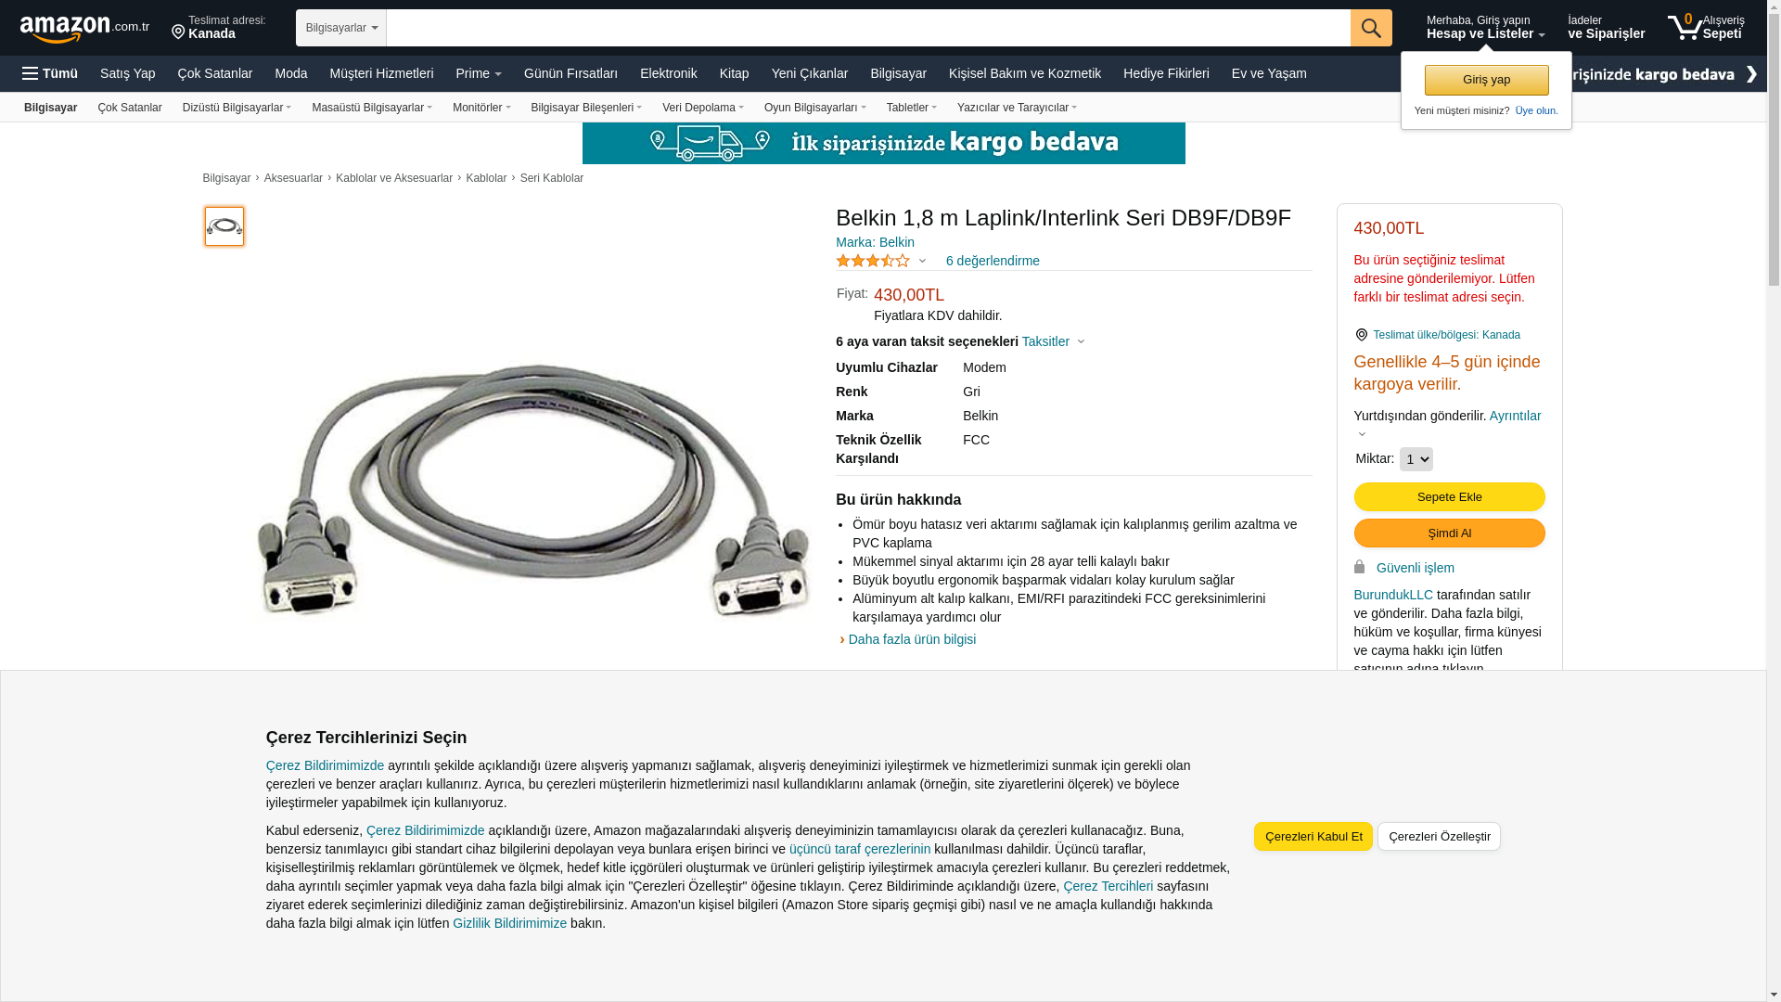This screenshot has height=1002, width=1781.
Task: Expand the Taksitler installment options
Action: (x=1053, y=341)
